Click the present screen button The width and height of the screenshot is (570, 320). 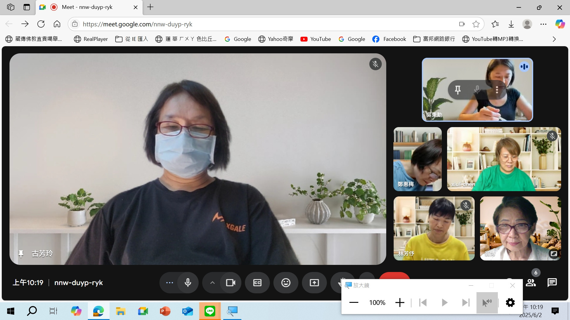(314, 283)
